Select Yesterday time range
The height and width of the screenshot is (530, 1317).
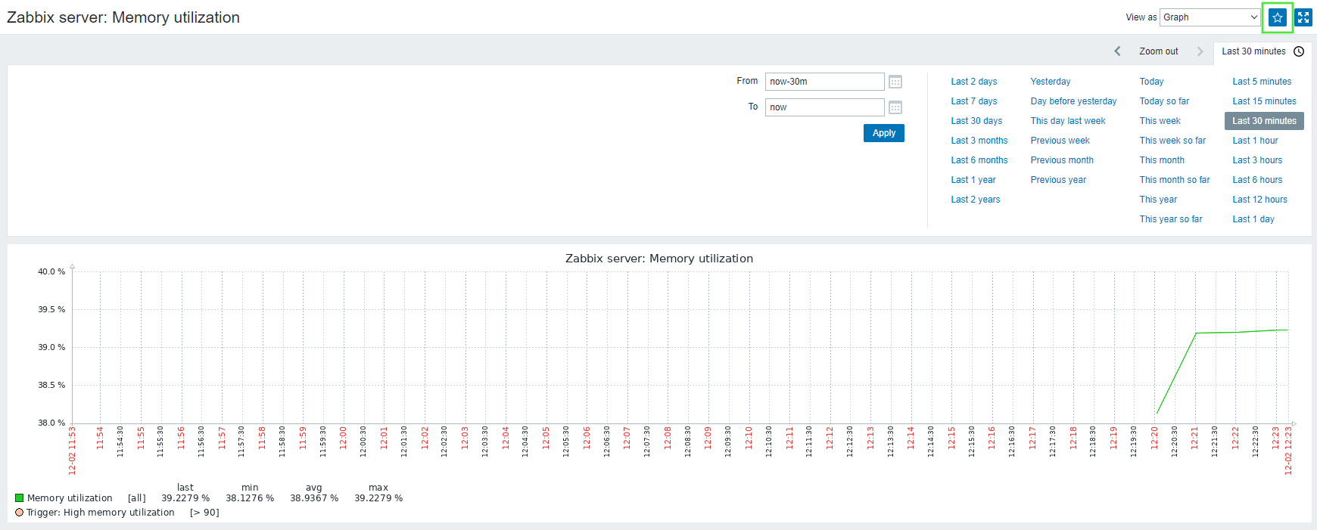(x=1051, y=82)
